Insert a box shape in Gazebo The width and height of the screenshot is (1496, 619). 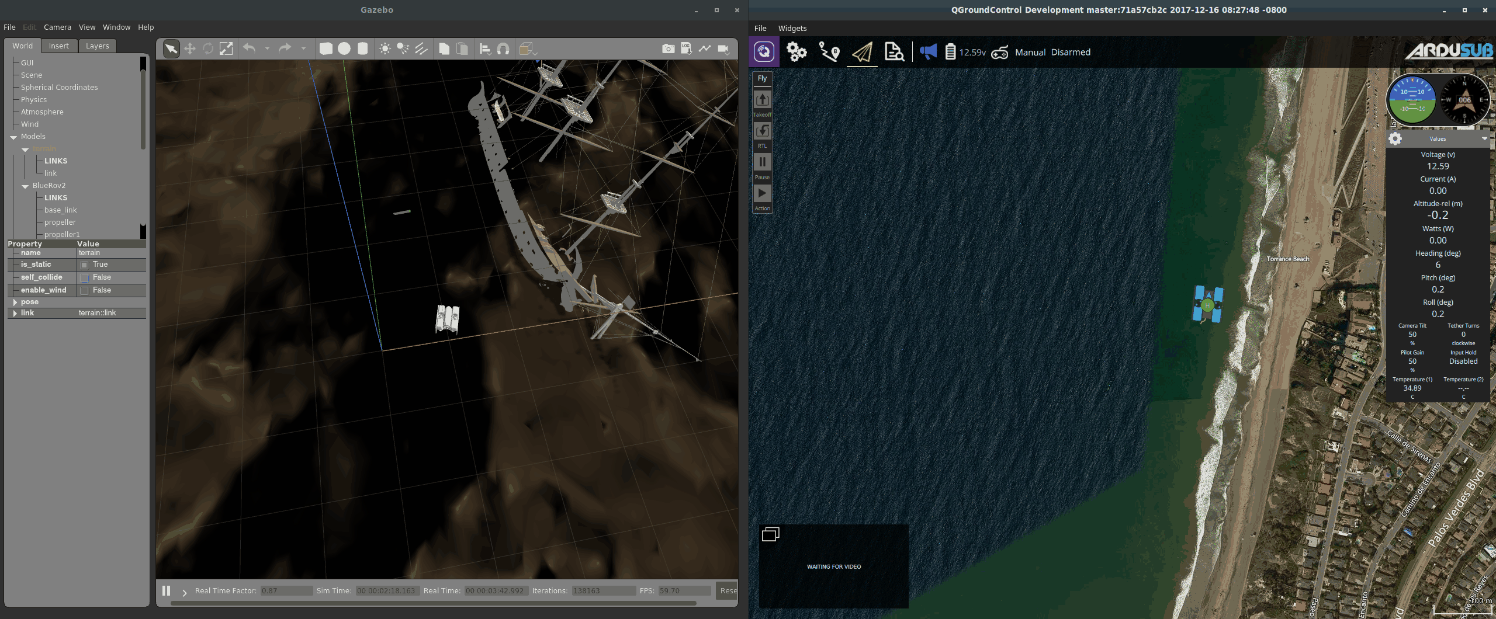click(326, 49)
